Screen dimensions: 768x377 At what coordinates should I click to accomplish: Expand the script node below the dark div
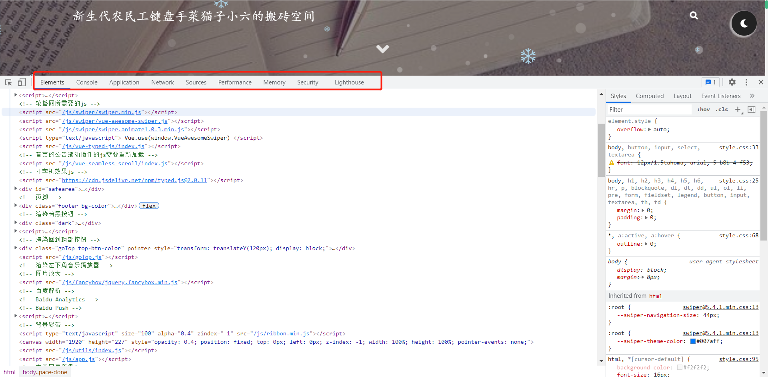pos(16,231)
